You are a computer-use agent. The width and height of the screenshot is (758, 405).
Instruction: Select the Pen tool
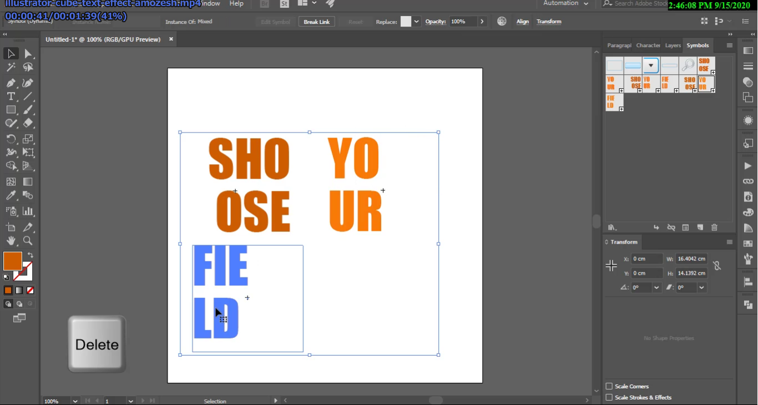pos(11,83)
